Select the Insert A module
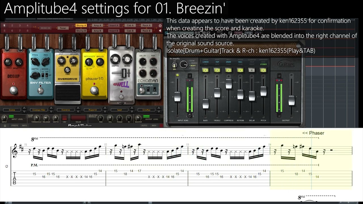 coord(114,25)
